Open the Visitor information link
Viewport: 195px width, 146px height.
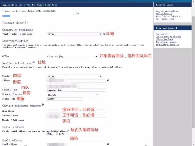click(167, 11)
